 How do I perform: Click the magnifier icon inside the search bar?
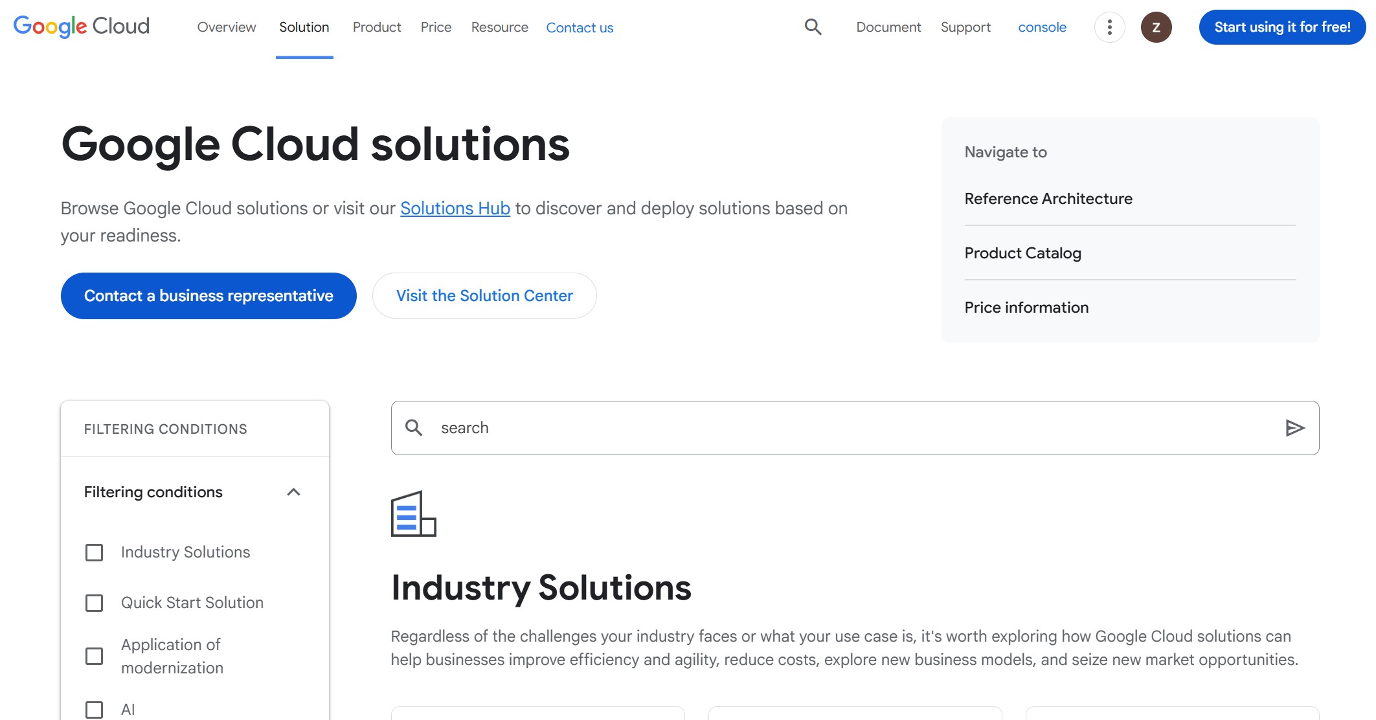414,427
